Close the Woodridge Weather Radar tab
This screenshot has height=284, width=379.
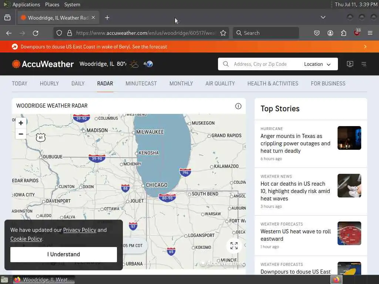[93, 18]
